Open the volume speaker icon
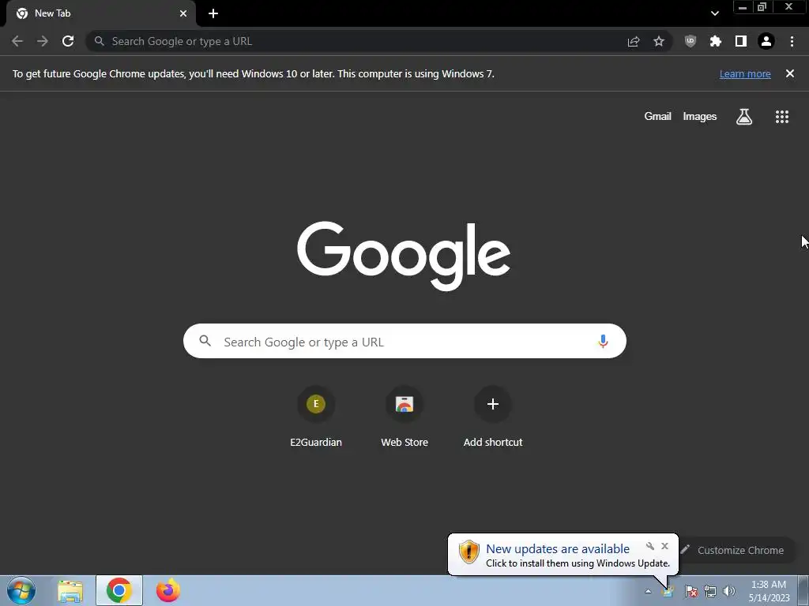 [729, 592]
